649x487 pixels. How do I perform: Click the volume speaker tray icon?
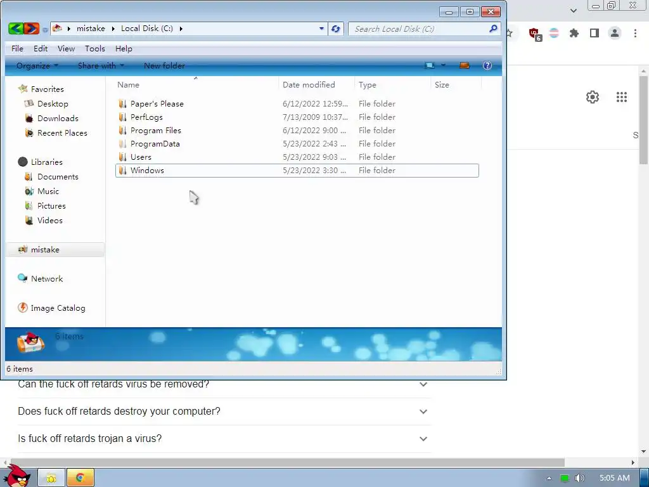point(579,478)
